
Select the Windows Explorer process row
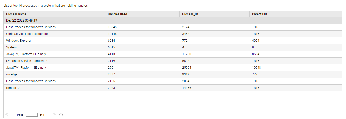tap(173, 41)
